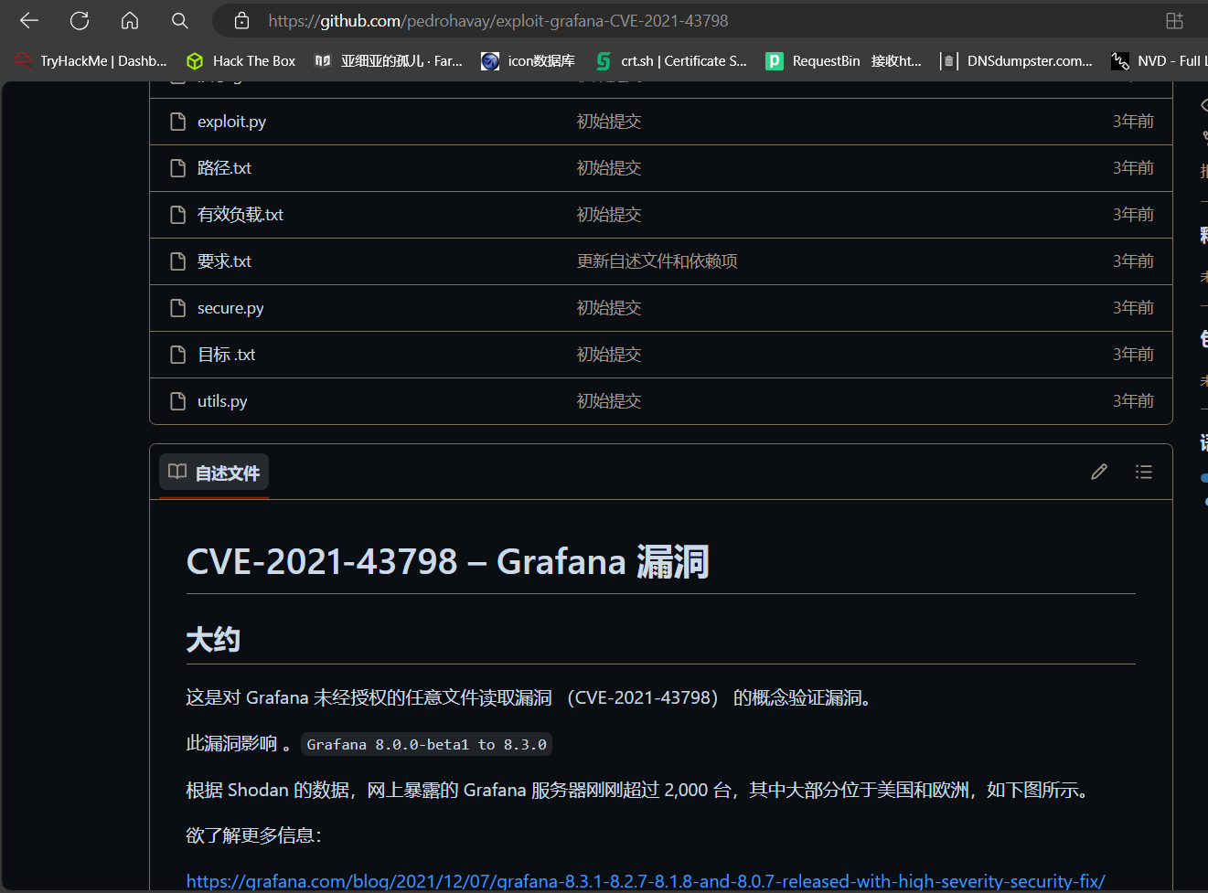The width and height of the screenshot is (1208, 893).
Task: Click the book icon in the 自述文件 tab
Action: click(x=177, y=472)
